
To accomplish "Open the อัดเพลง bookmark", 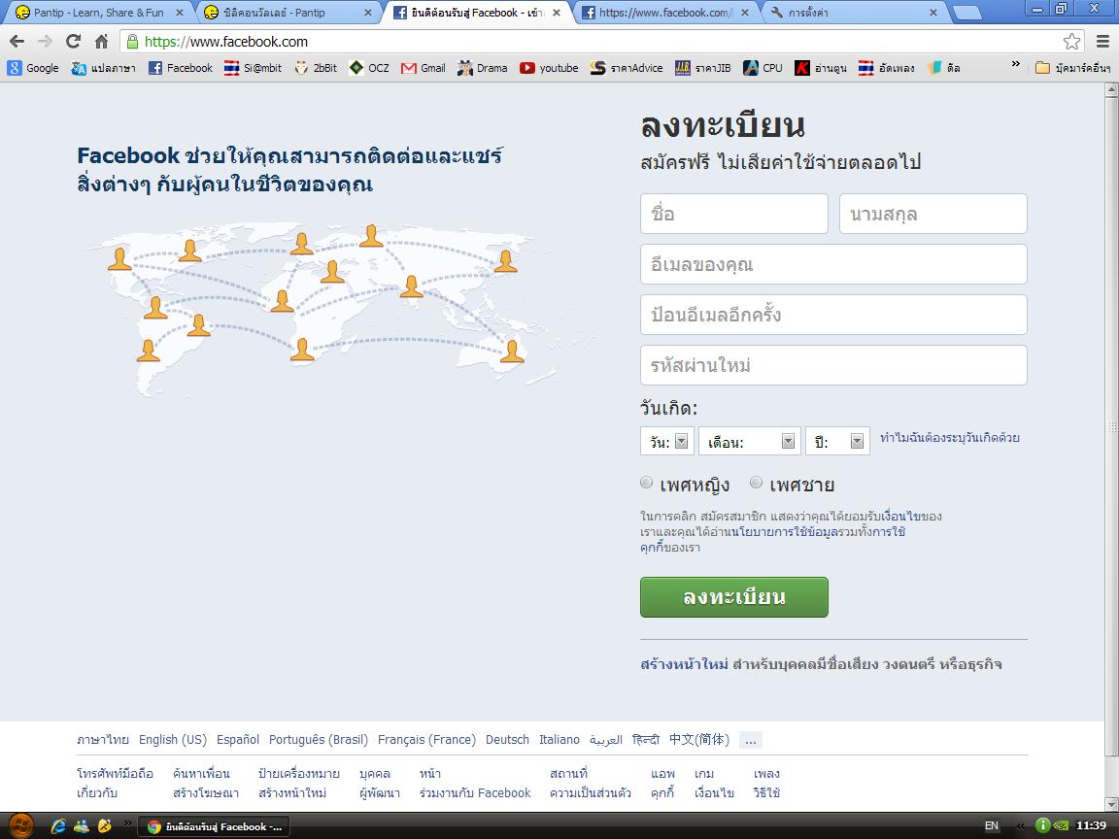I will [886, 68].
